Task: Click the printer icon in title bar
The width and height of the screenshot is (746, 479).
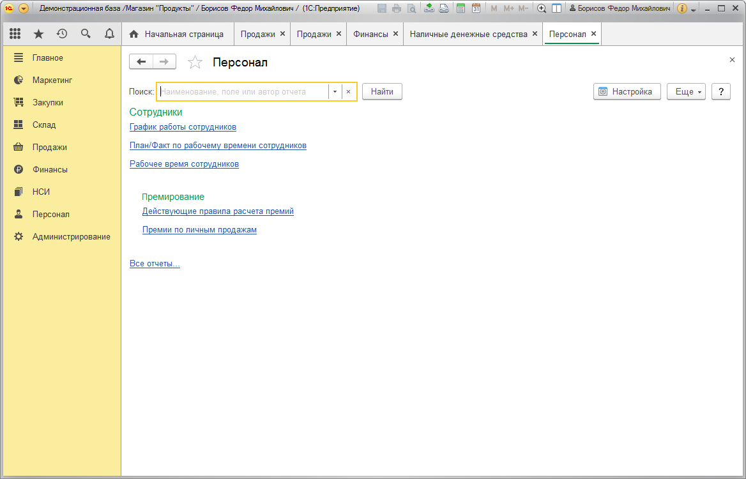Action: pyautogui.click(x=396, y=8)
